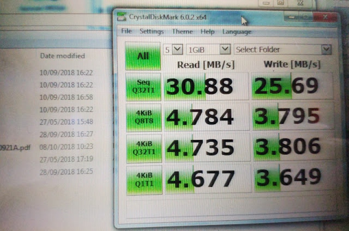The image size is (349, 231).
Task: Click the 4KiB Q1T1 write value 3.649
Action: point(294,178)
